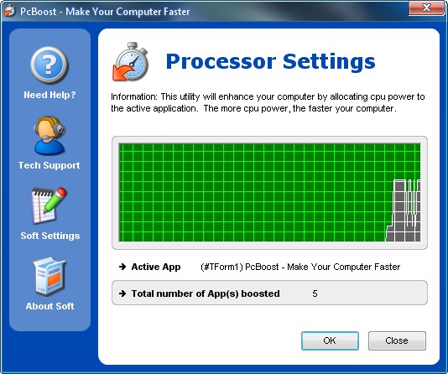Open Tech Support via the headset agent icon
This screenshot has width=448, height=374.
point(49,135)
